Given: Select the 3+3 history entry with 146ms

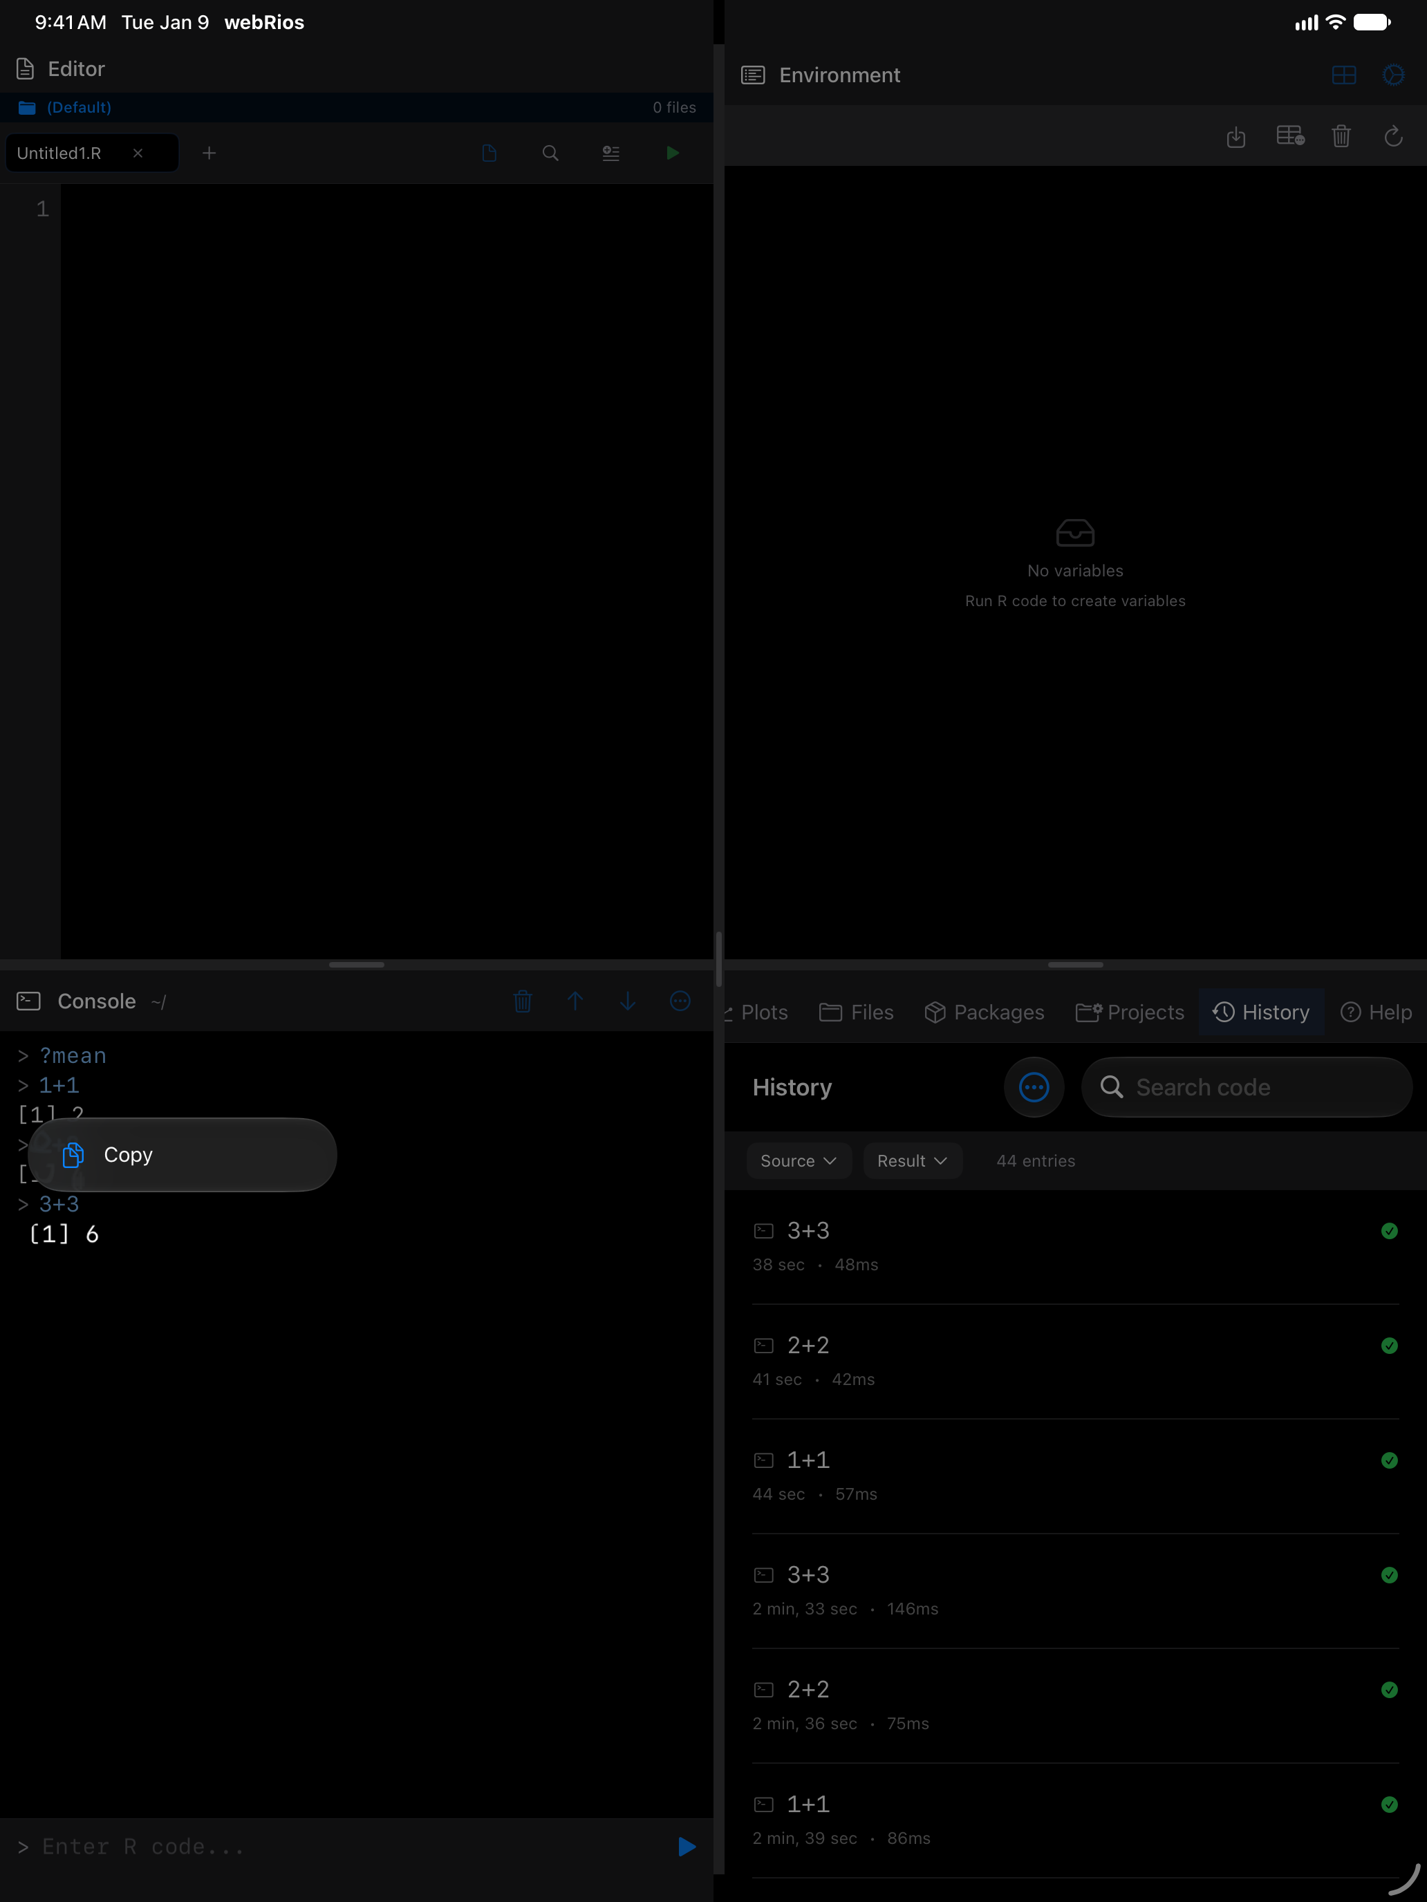Looking at the screenshot, I should (x=1075, y=1591).
